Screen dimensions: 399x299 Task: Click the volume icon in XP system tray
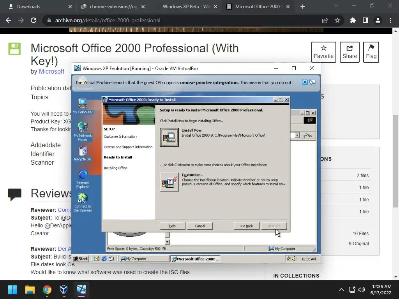point(294,259)
